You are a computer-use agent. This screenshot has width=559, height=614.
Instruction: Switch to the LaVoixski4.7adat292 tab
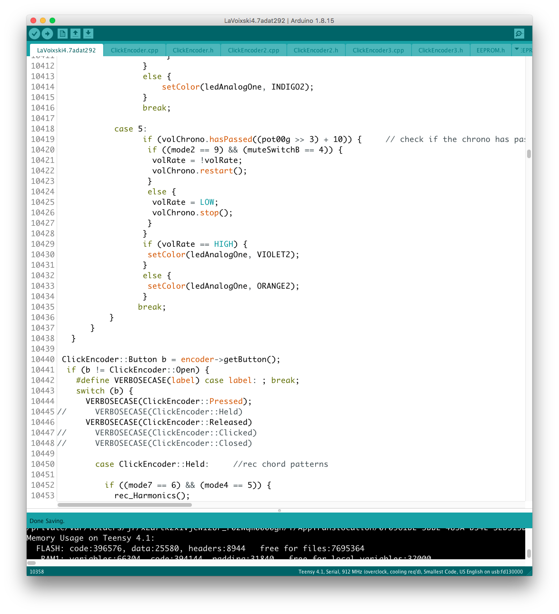(x=66, y=50)
